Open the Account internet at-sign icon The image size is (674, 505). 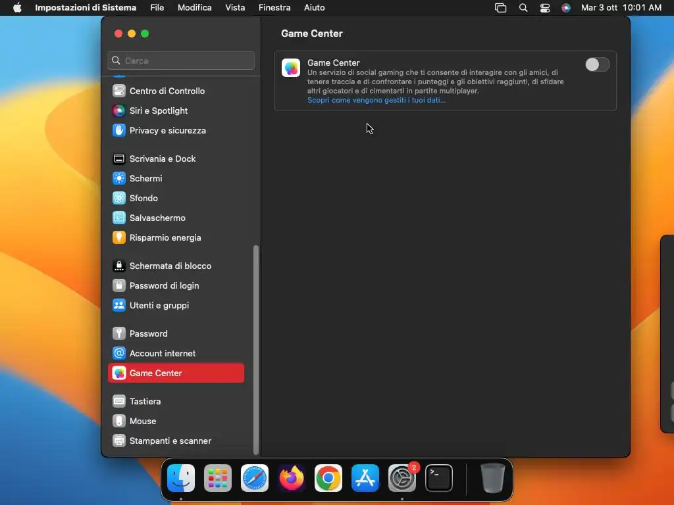(119, 353)
